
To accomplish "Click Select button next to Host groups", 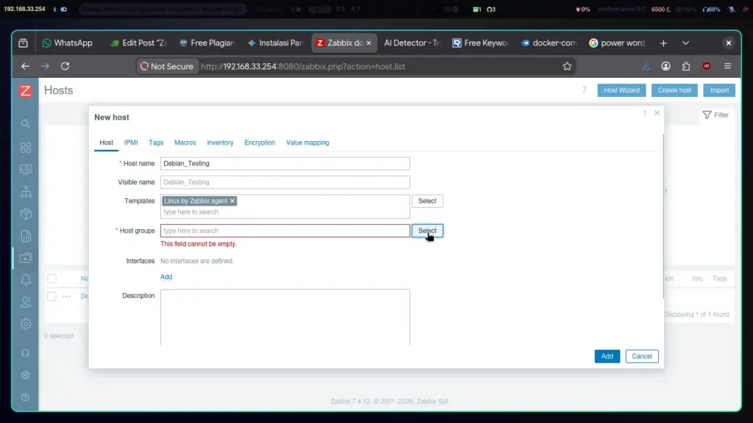I will pyautogui.click(x=427, y=231).
